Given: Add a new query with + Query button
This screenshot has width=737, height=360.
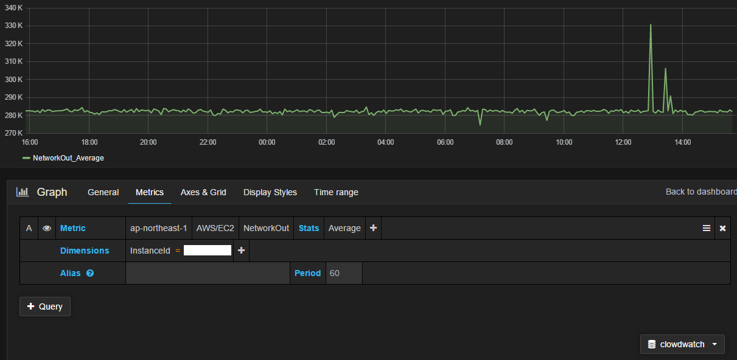Looking at the screenshot, I should pos(45,306).
